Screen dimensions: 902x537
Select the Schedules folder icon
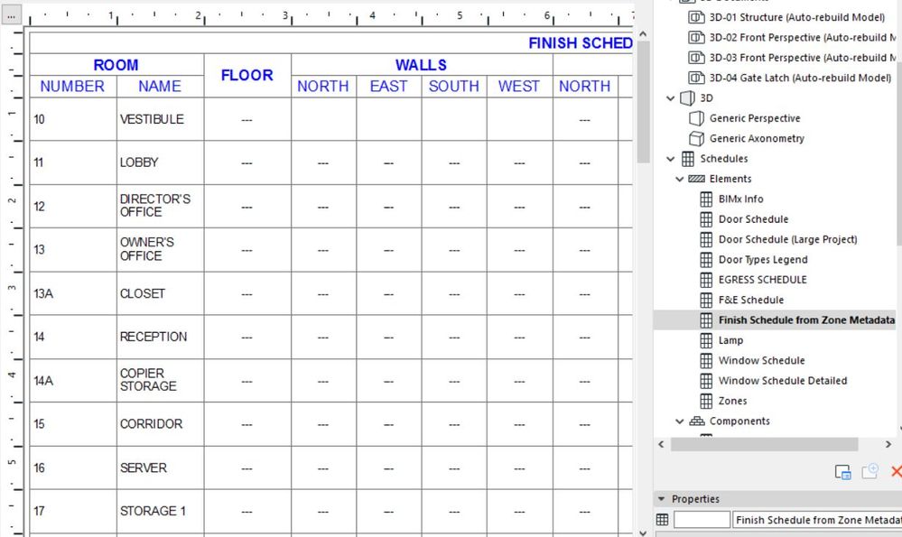click(x=687, y=159)
